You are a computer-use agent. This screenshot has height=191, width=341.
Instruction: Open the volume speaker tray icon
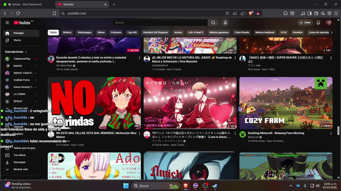(317, 186)
